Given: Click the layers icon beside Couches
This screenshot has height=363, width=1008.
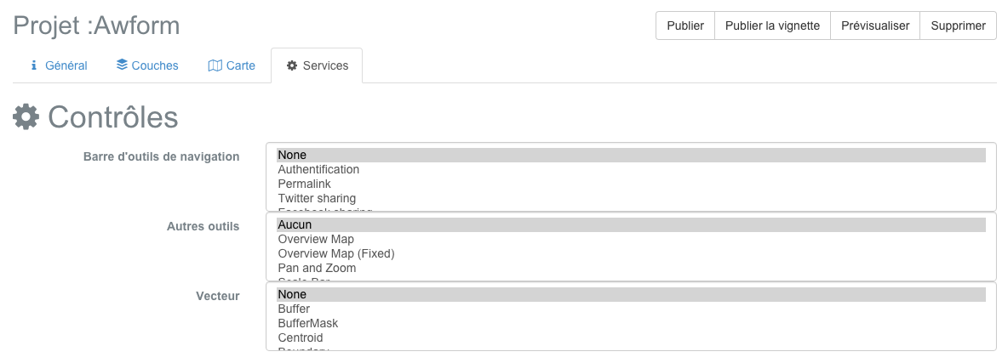Looking at the screenshot, I should click(122, 65).
